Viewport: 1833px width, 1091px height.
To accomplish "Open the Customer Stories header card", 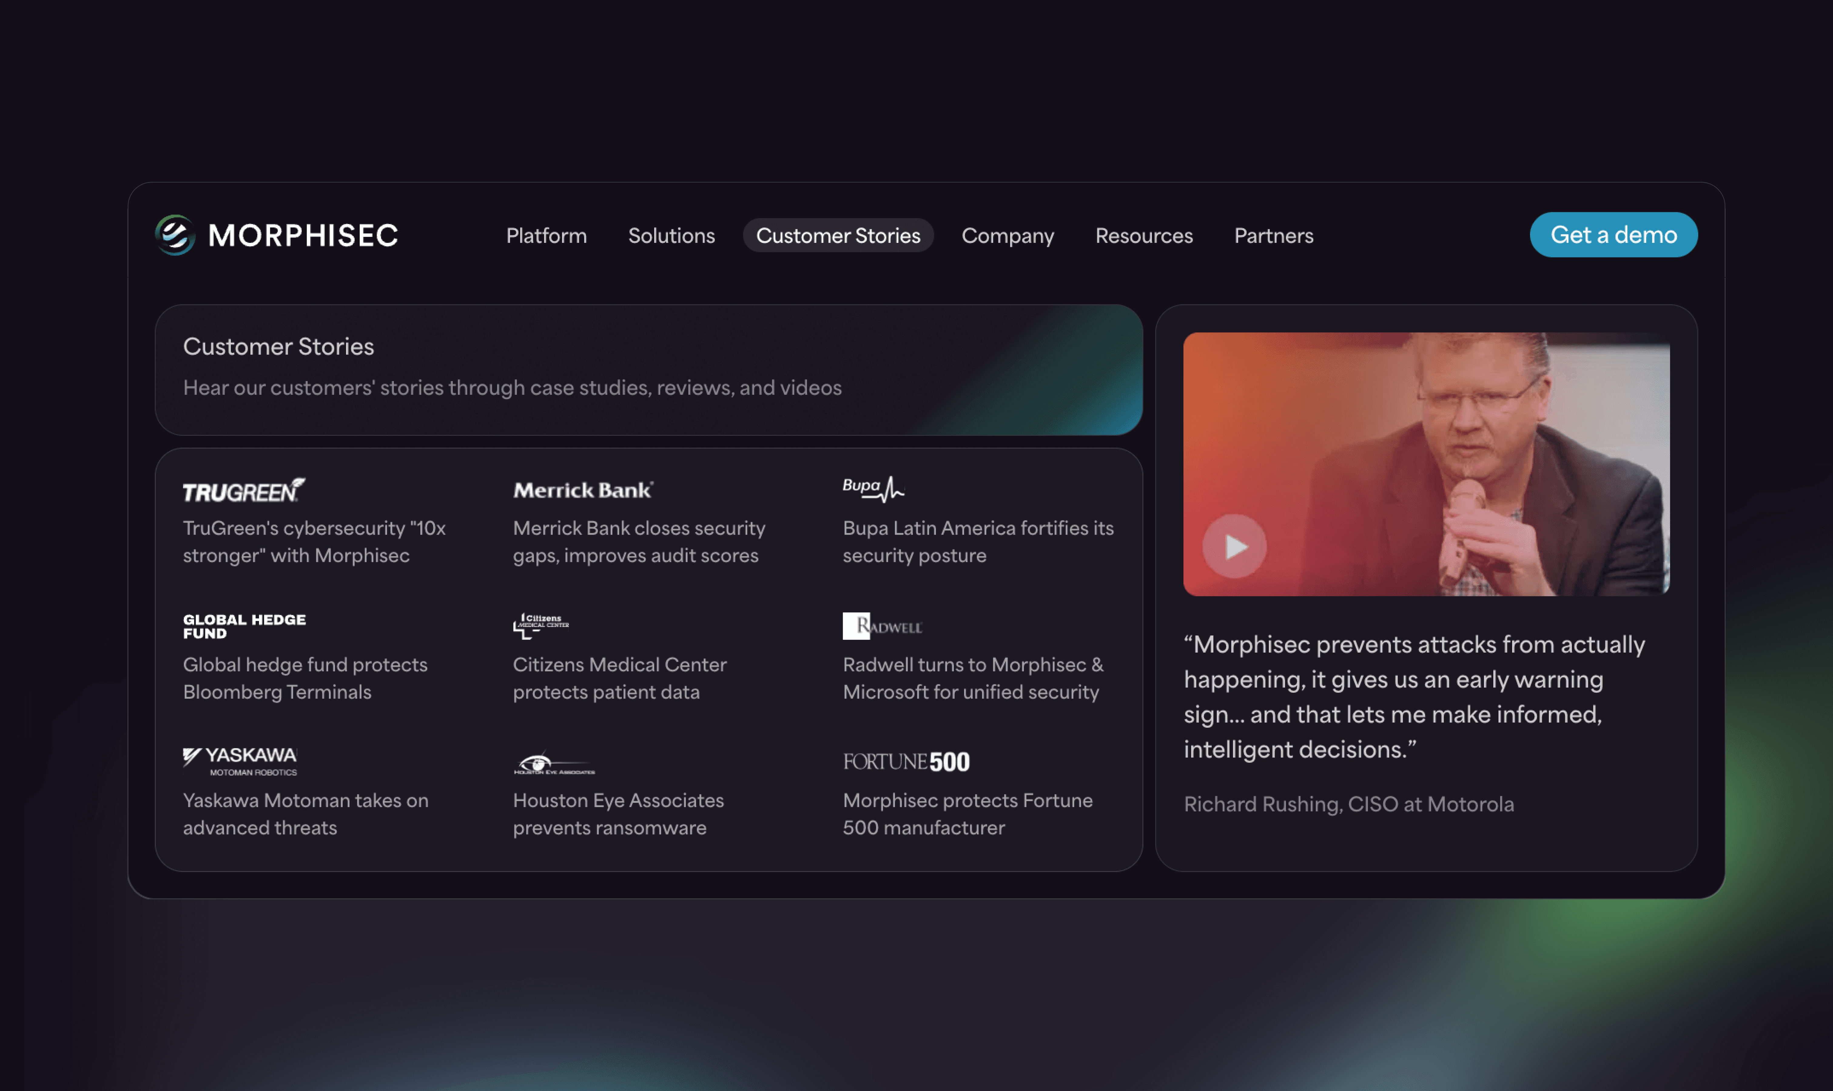I will [x=648, y=370].
